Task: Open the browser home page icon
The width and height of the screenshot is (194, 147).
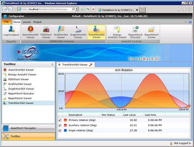Action: [x=179, y=9]
